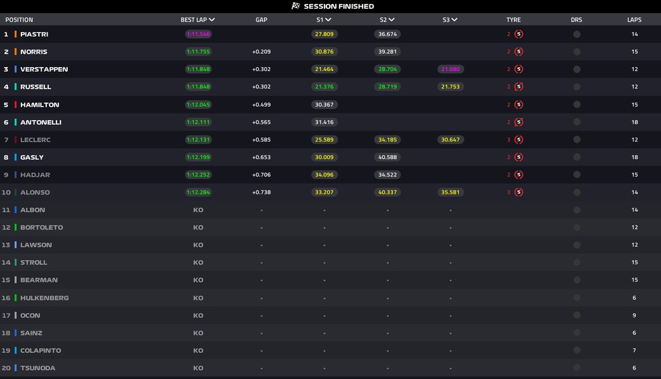Click the DRS indicator dot for Hamilton

pos(576,105)
